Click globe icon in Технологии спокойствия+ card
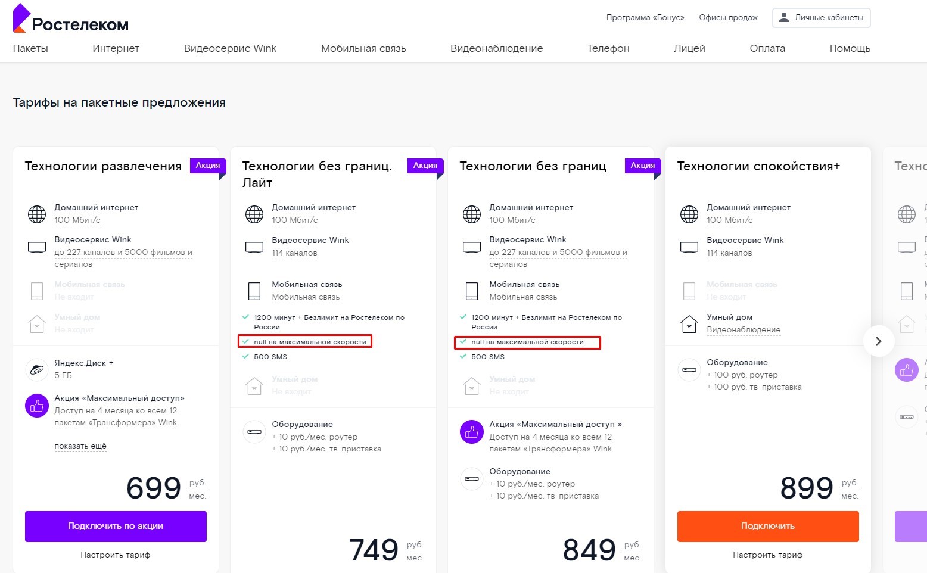Image resolution: width=927 pixels, height=573 pixels. click(x=689, y=214)
